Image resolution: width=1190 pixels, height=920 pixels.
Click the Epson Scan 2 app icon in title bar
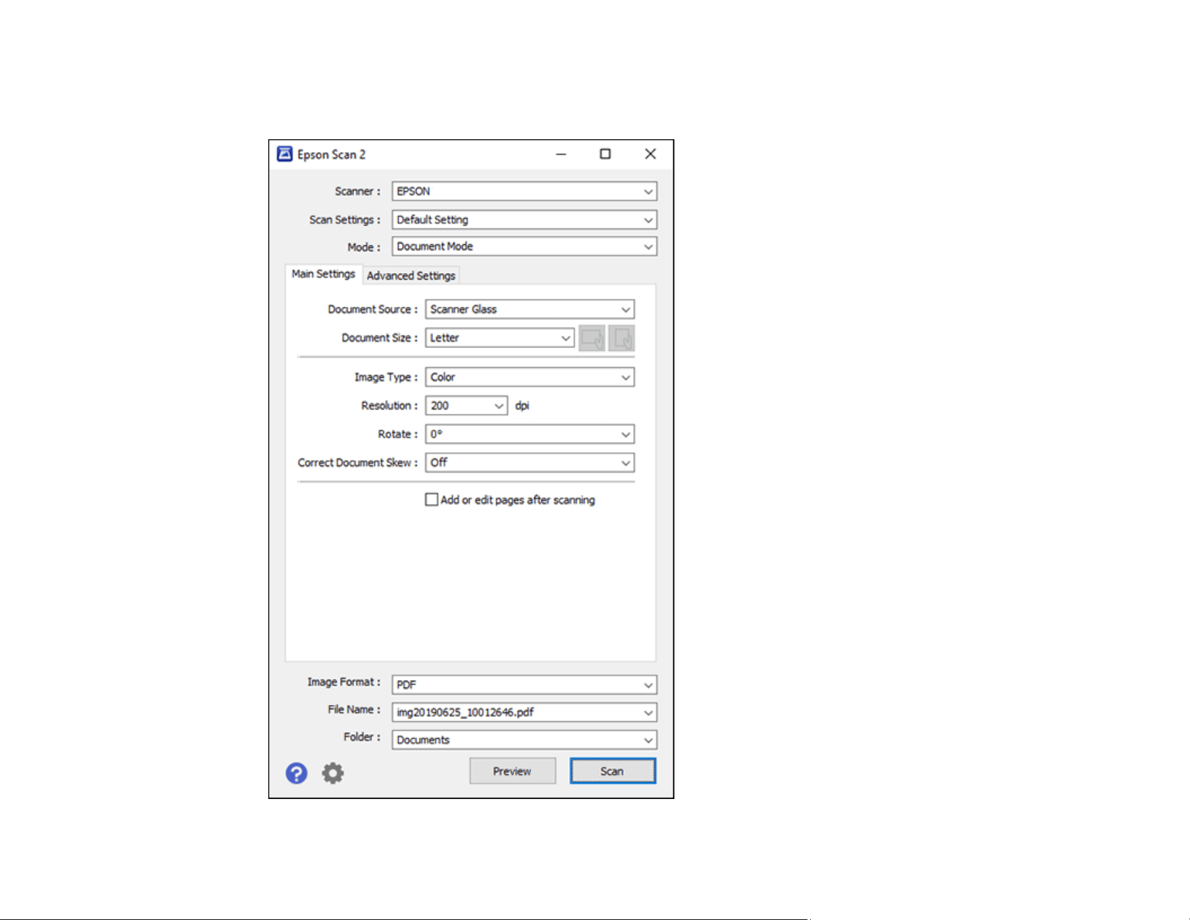coord(284,154)
